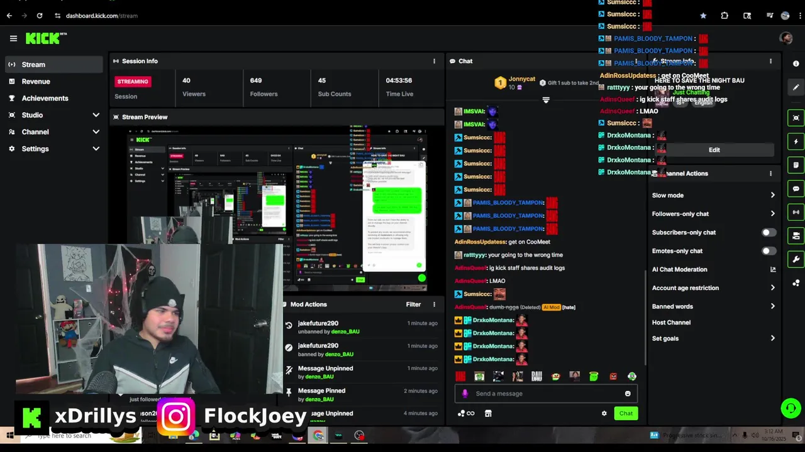This screenshot has width=805, height=452.
Task: Toggle the lightning bolt widget icon
Action: click(x=796, y=141)
